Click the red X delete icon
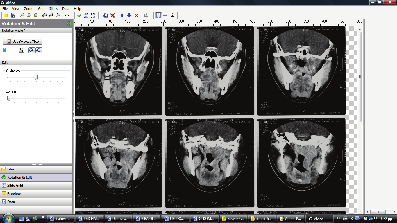This screenshot has width=397, height=223. pos(137,15)
